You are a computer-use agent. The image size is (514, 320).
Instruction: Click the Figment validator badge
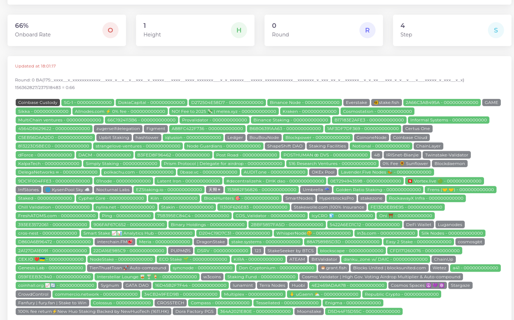pos(155,129)
